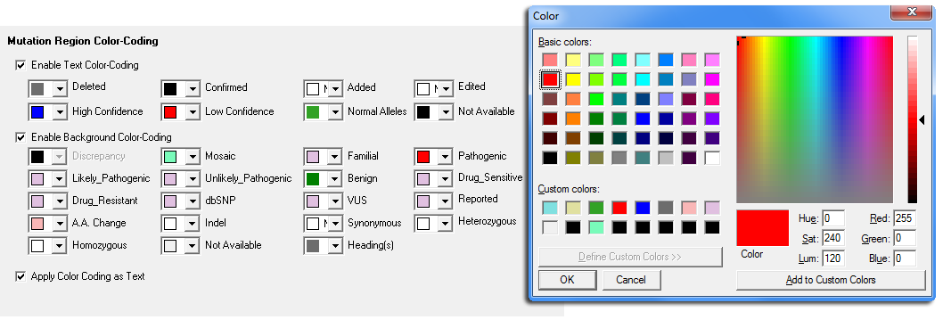Click the Red value input field

pos(905,217)
